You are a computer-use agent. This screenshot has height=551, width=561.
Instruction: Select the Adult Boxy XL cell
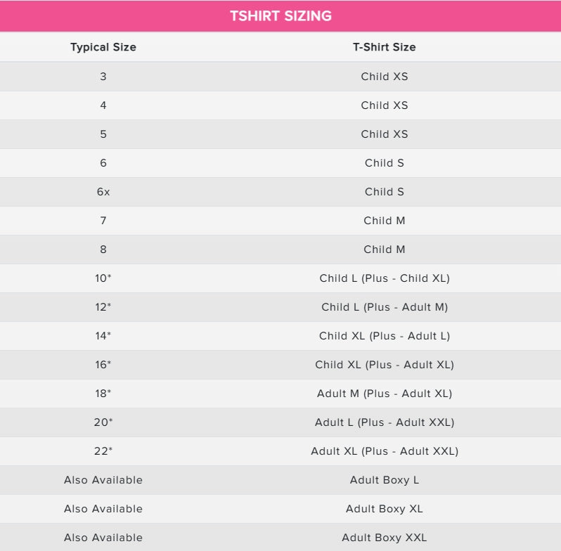click(x=384, y=508)
